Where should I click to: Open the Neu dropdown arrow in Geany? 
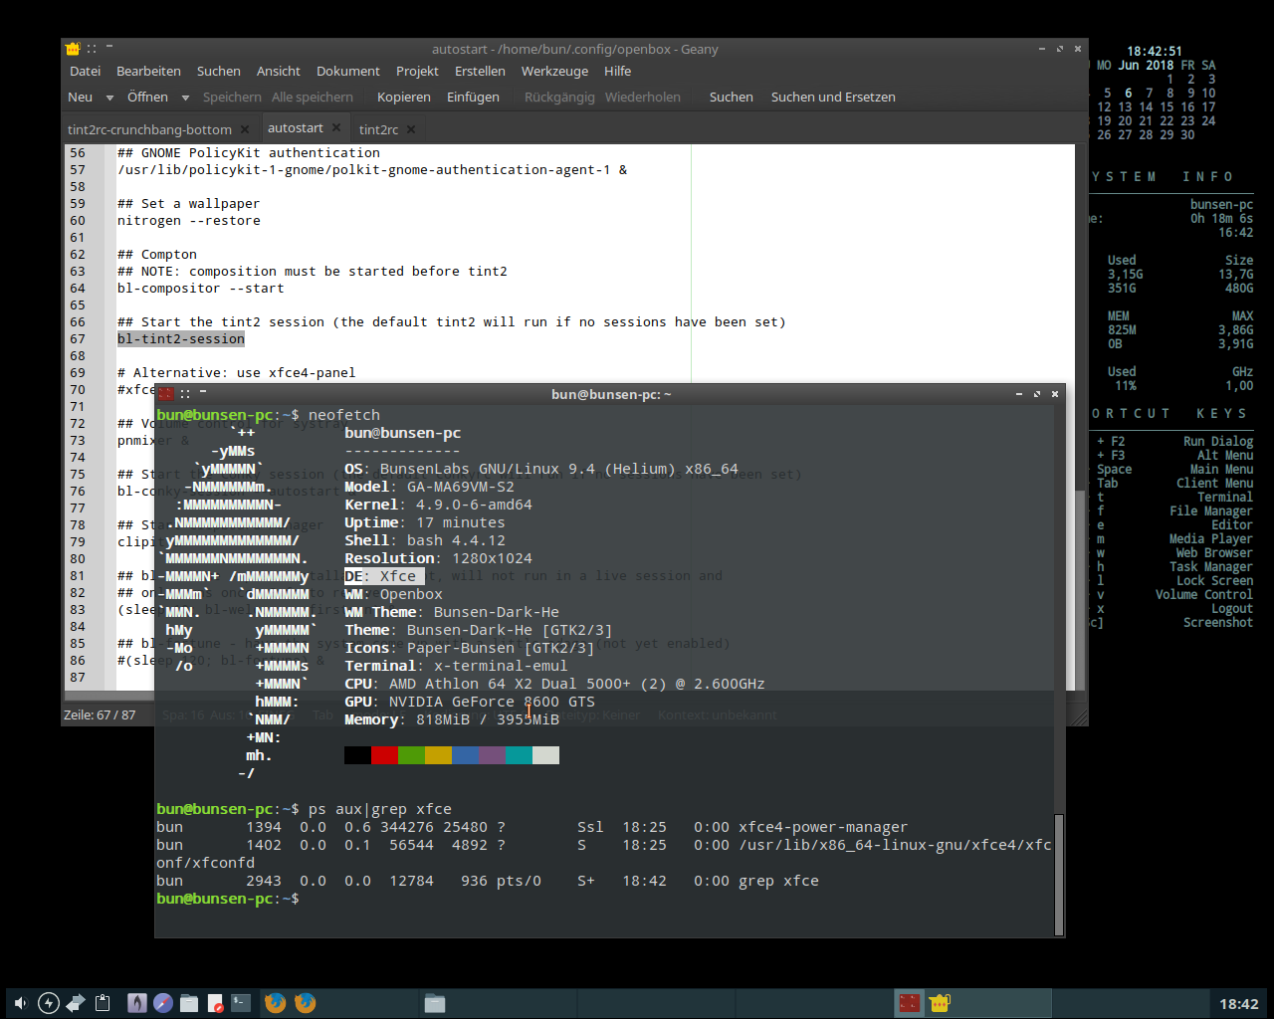click(108, 97)
